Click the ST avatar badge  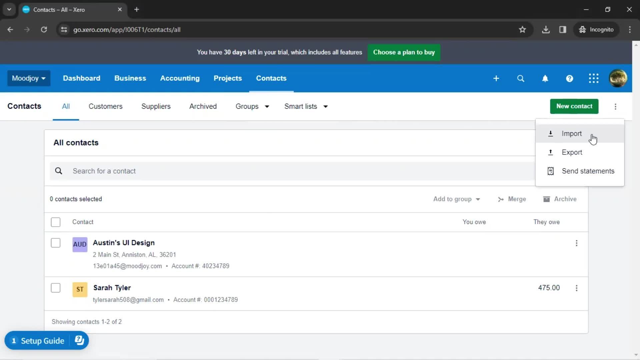[80, 289]
